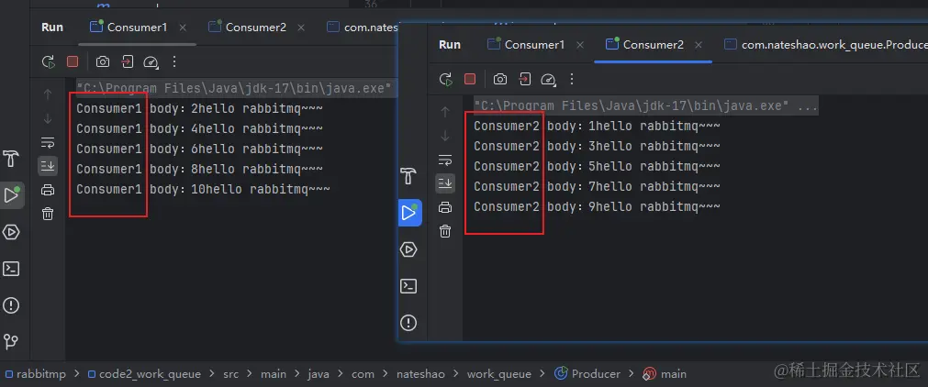Take thread dump camera in right panel

pos(500,79)
